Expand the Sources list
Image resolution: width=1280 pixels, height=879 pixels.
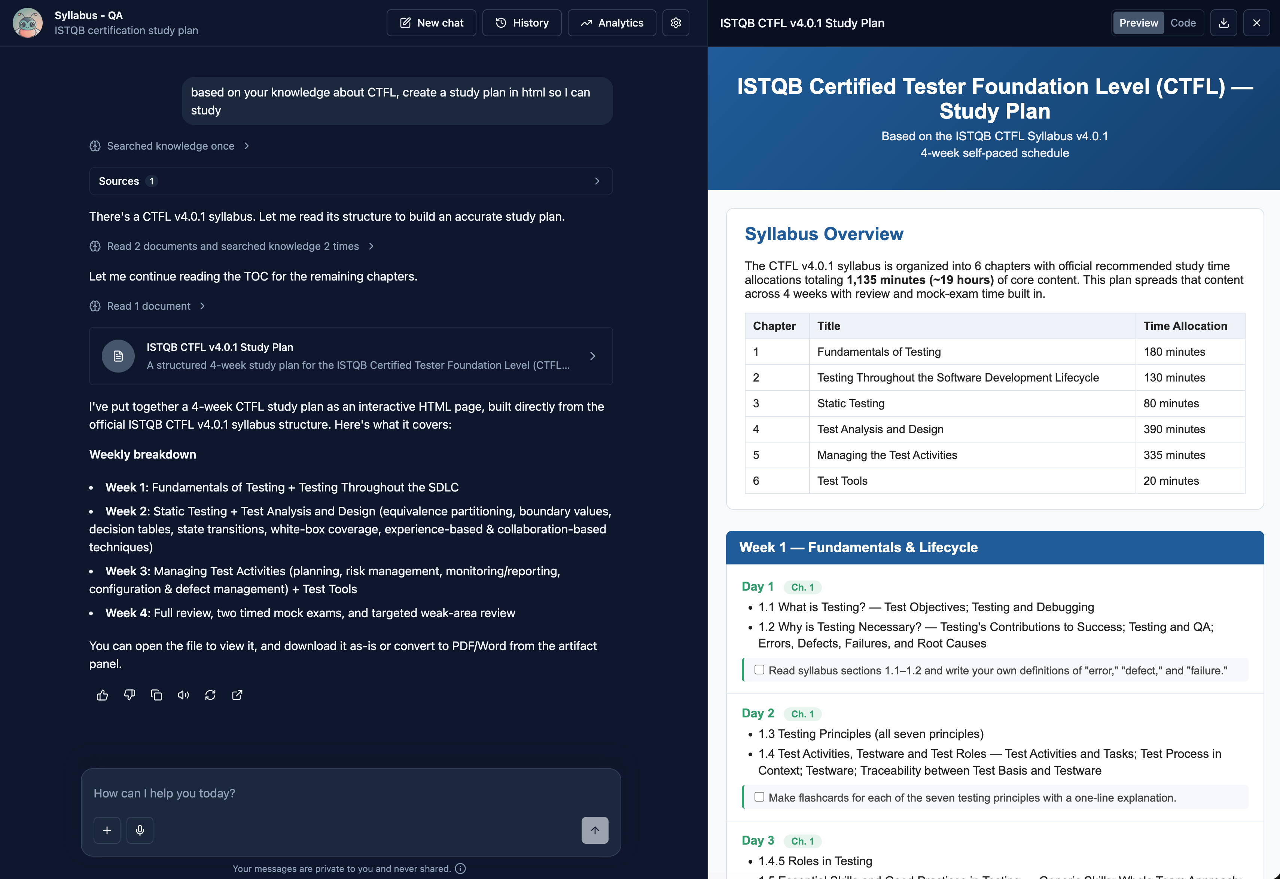351,181
